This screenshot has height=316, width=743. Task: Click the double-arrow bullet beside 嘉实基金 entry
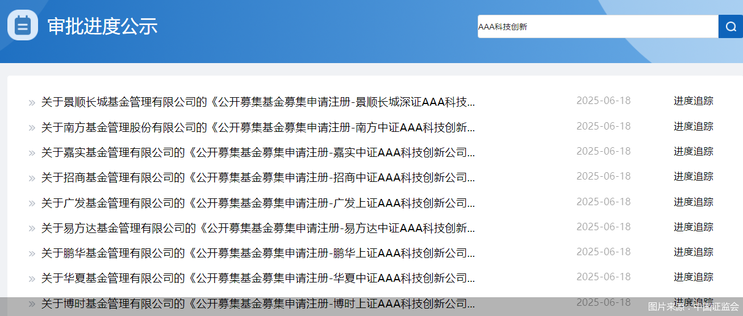click(32, 153)
